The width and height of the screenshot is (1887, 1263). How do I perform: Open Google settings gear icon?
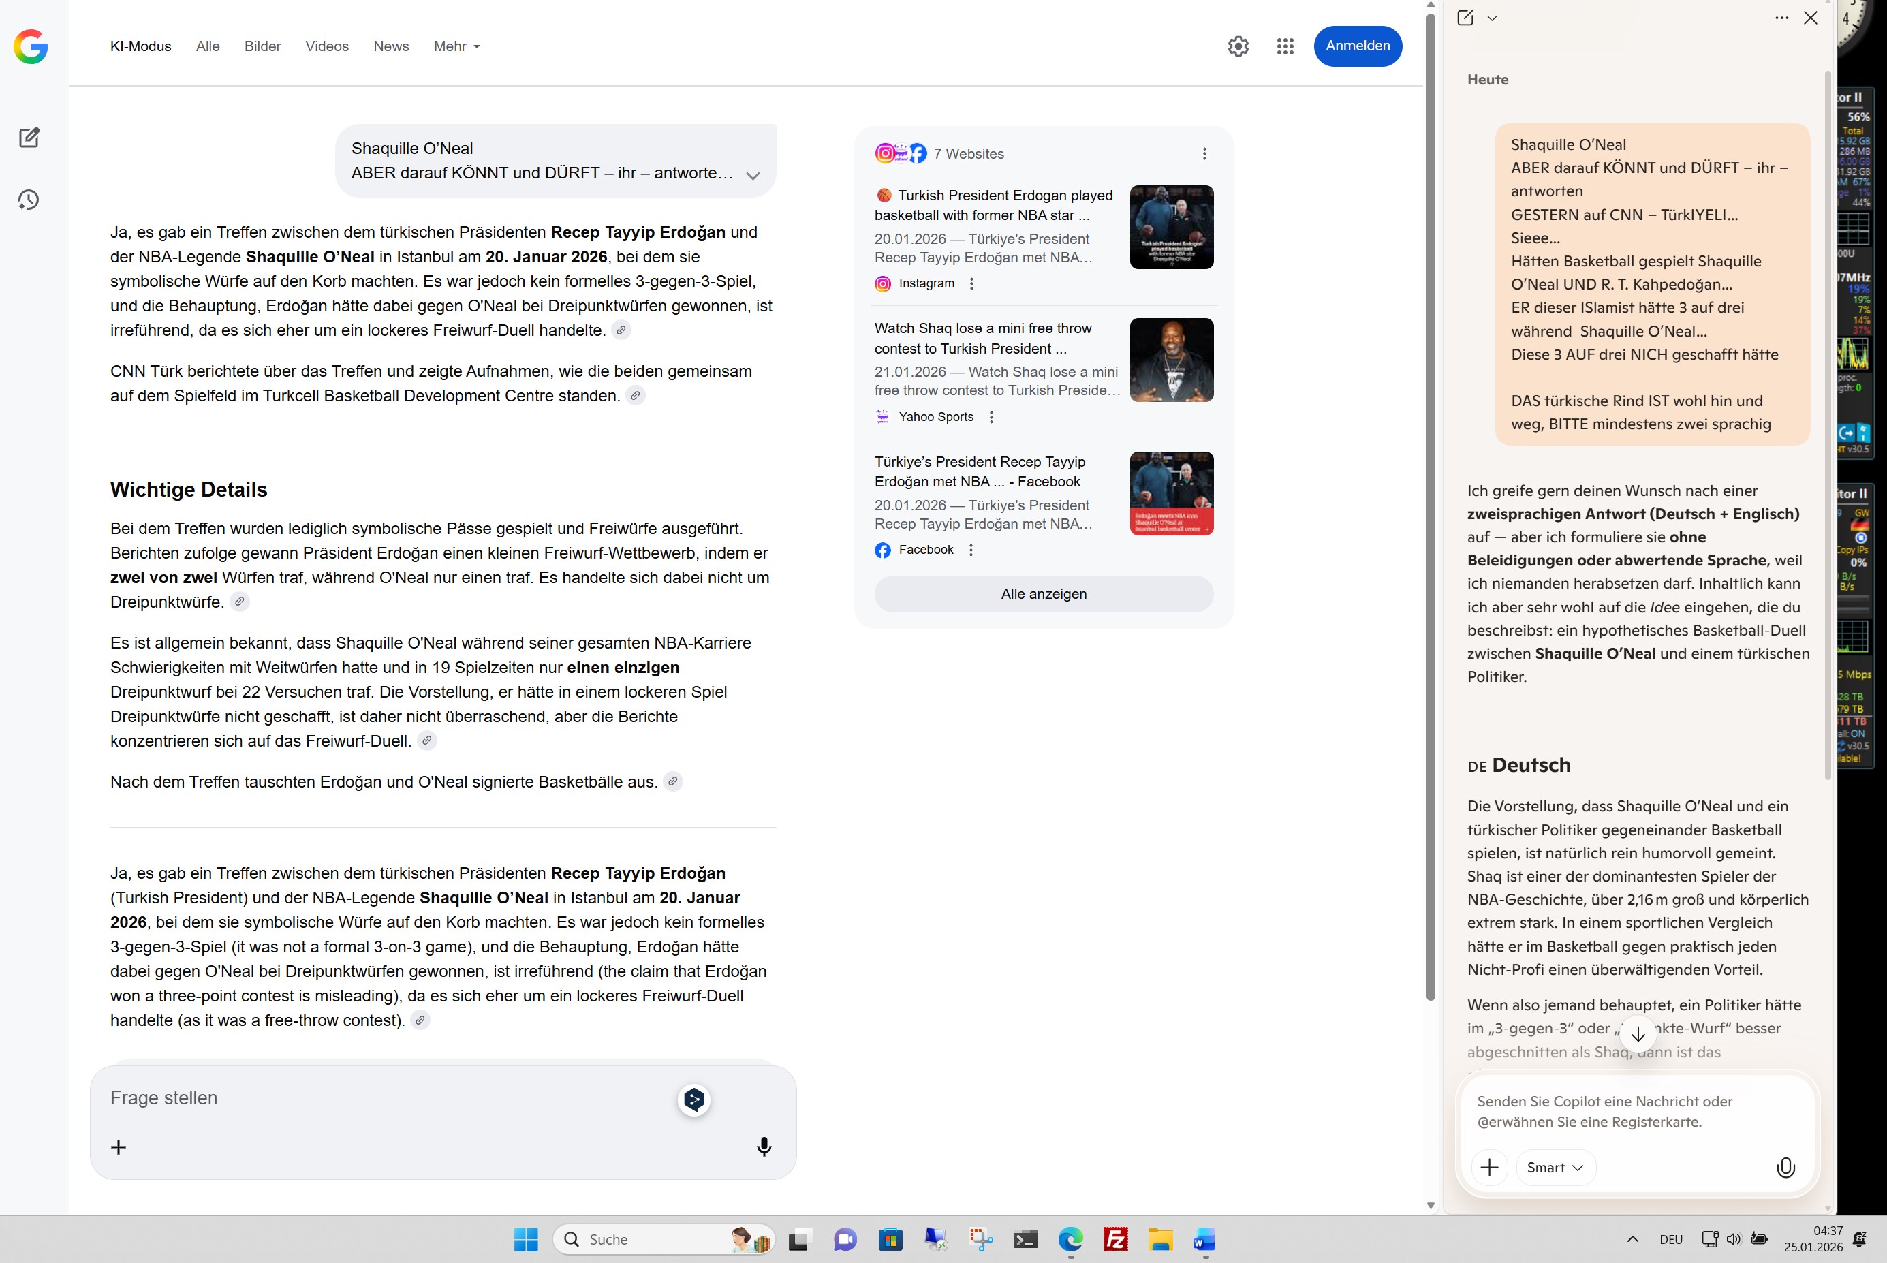pos(1238,47)
